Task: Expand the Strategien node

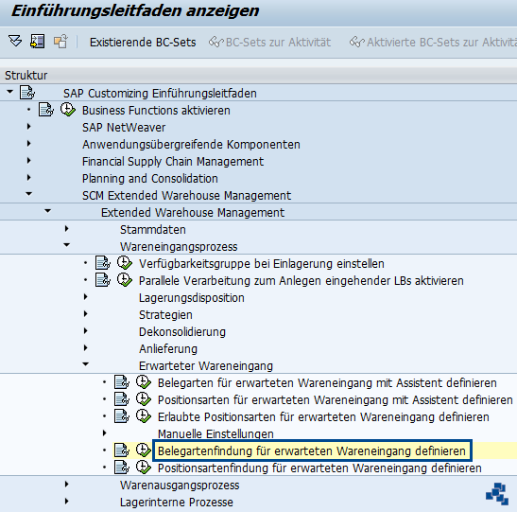Action: (x=86, y=314)
